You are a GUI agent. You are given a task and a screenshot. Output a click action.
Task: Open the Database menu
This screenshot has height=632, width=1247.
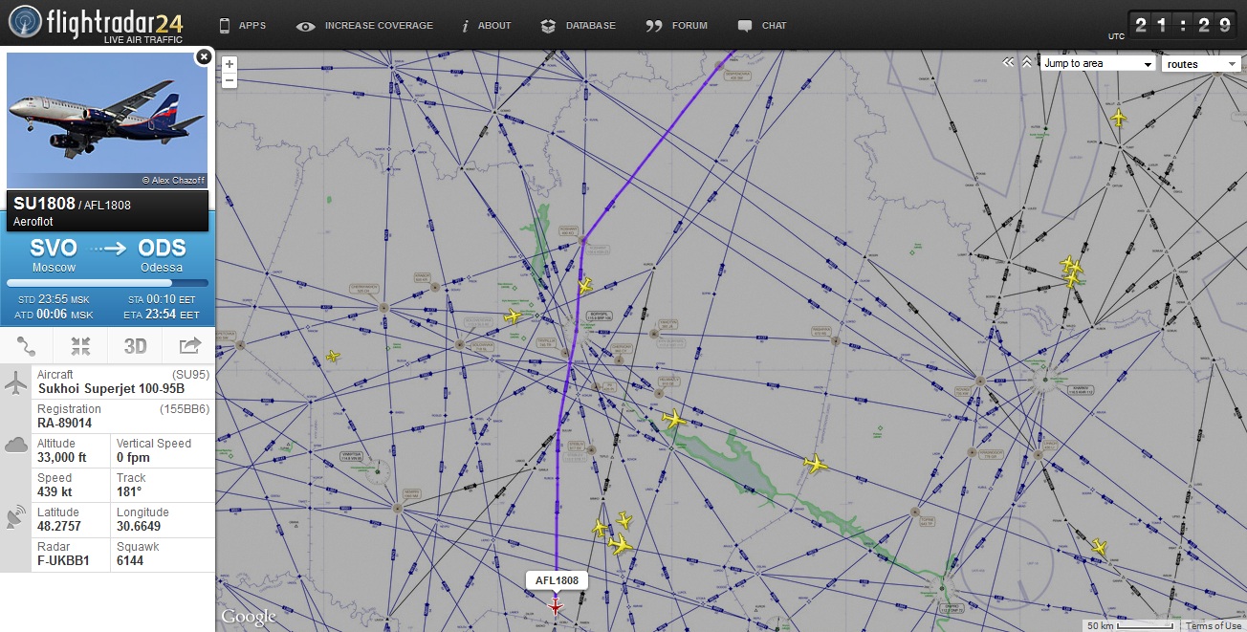579,26
